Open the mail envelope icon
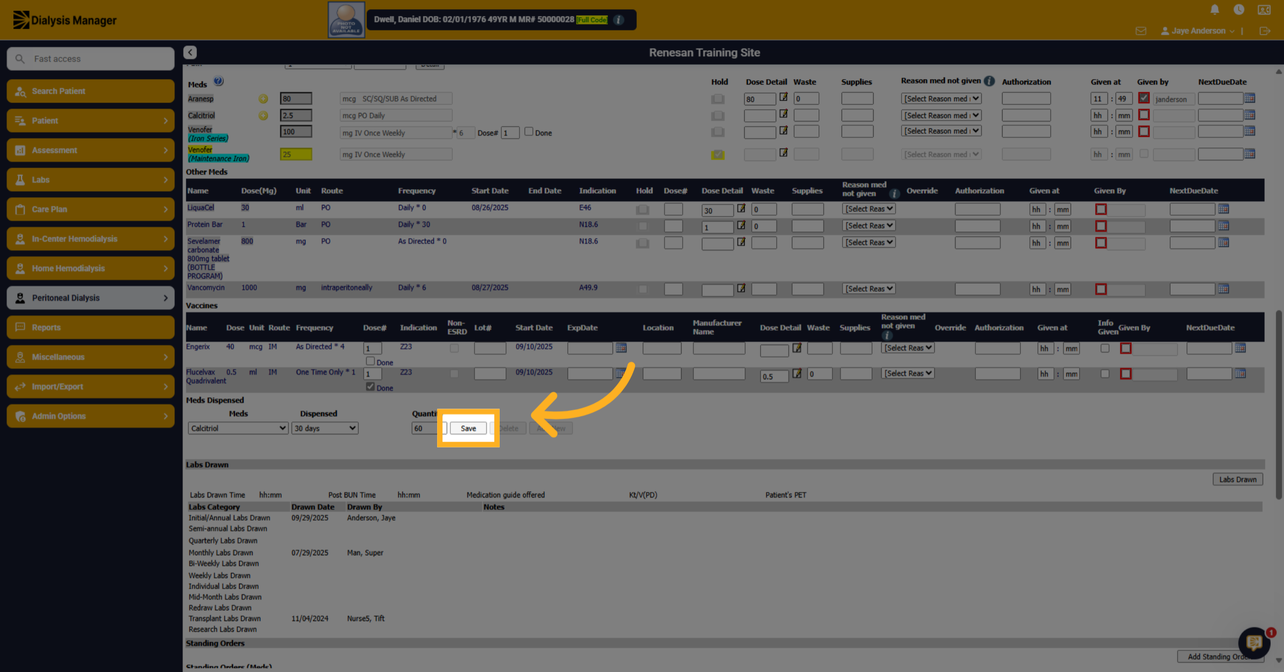The height and width of the screenshot is (672, 1284). click(1141, 31)
